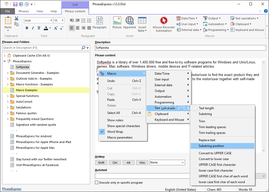
Task: Insert a Picture
Action: [x=117, y=23]
